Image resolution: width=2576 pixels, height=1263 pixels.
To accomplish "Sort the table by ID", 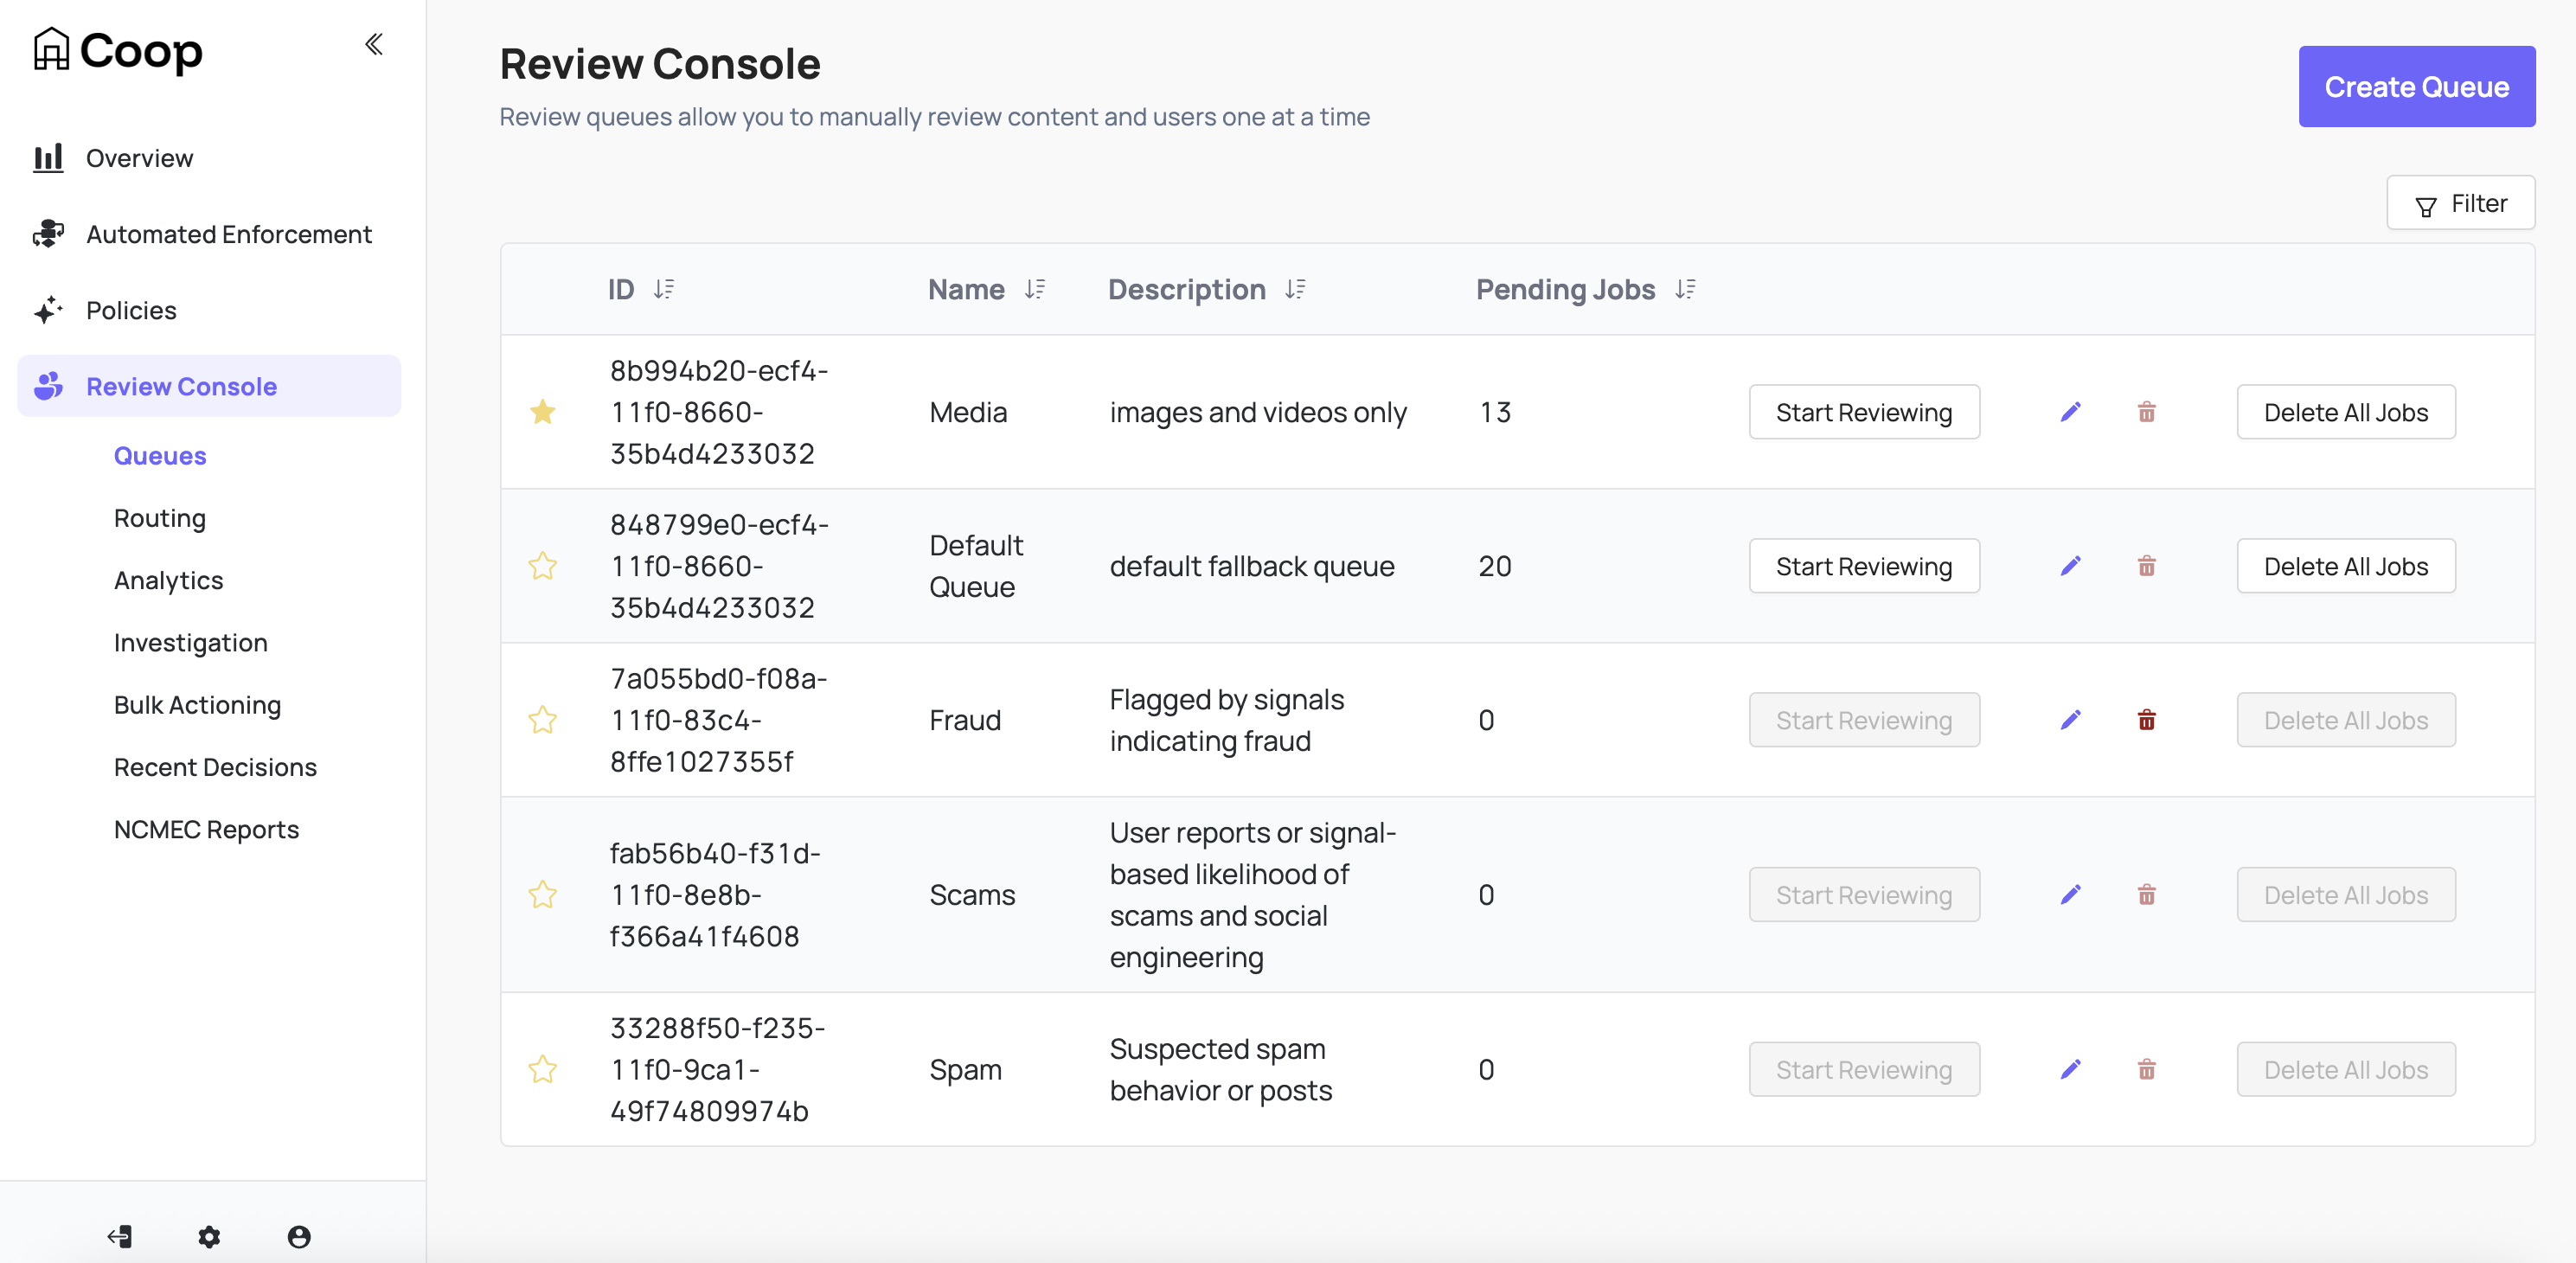I will click(664, 289).
